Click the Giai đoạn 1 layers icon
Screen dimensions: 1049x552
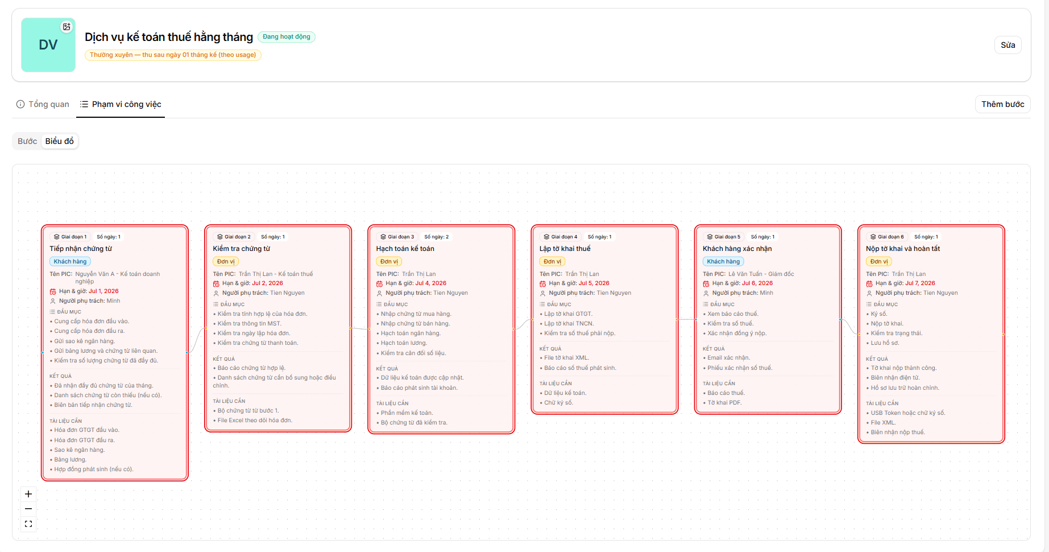pos(57,237)
